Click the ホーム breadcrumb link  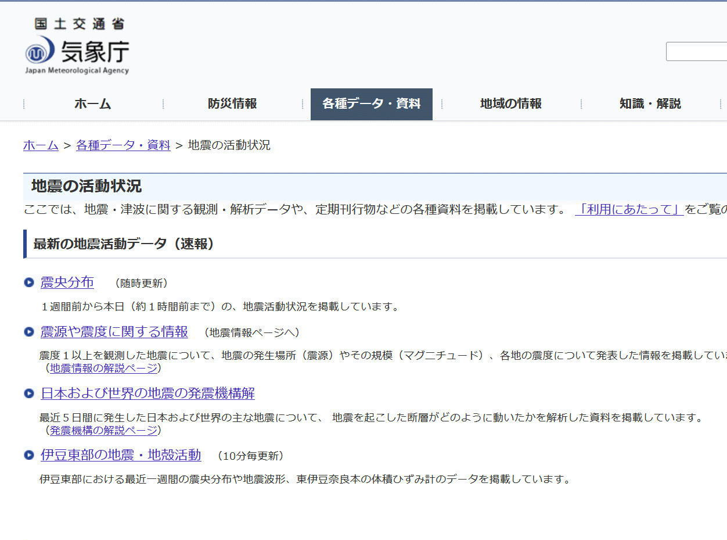41,145
